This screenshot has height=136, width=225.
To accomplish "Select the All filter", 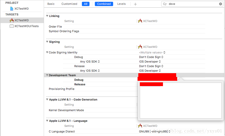I will pyautogui.click(x=86, y=4).
